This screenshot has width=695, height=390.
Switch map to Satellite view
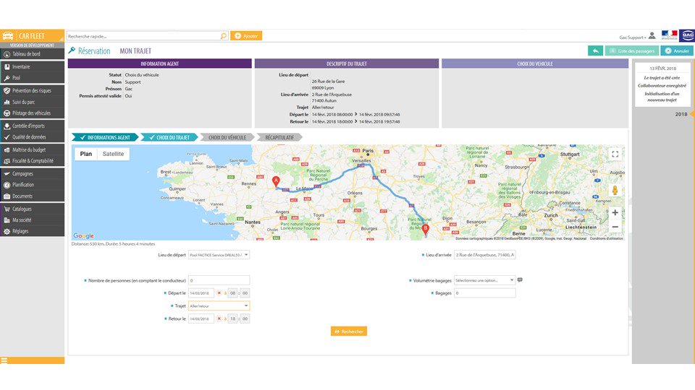point(113,154)
